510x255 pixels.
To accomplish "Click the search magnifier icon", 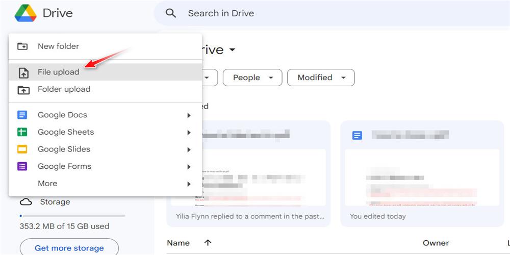I will point(170,13).
